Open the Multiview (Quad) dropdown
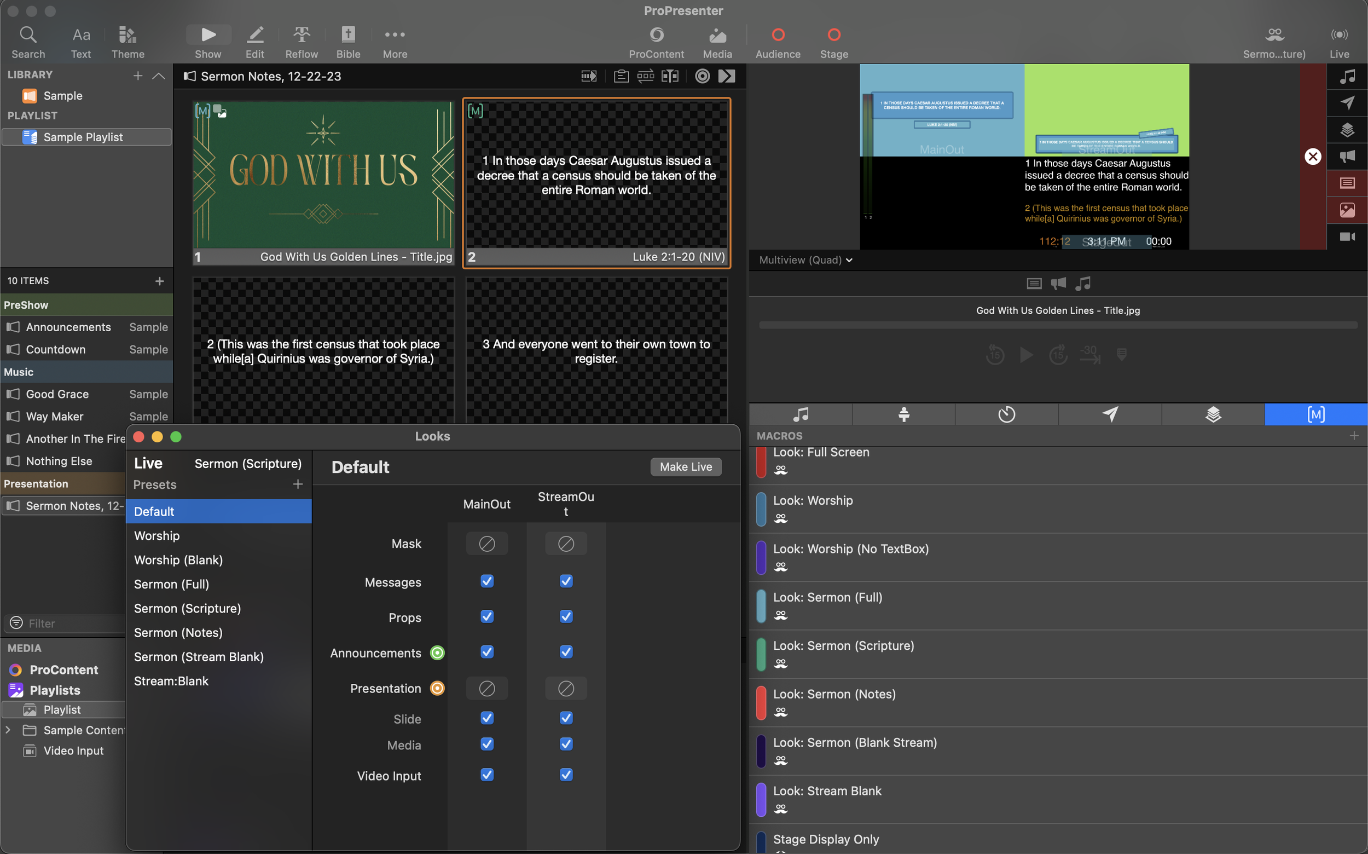 point(805,261)
